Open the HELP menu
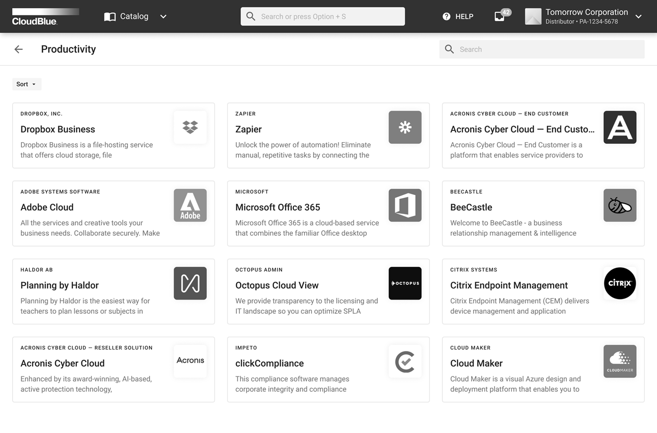This screenshot has height=433, width=657. click(x=457, y=16)
